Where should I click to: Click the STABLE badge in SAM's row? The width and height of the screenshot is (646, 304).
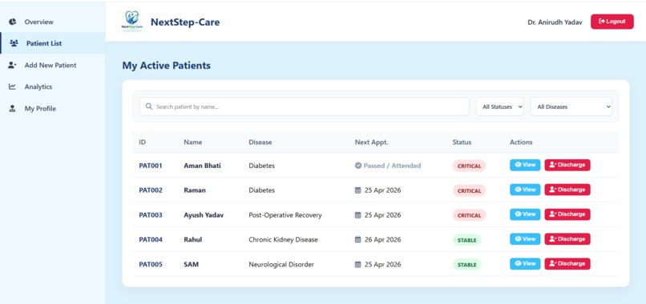pos(466,265)
